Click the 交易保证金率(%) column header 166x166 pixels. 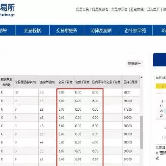tap(26, 82)
